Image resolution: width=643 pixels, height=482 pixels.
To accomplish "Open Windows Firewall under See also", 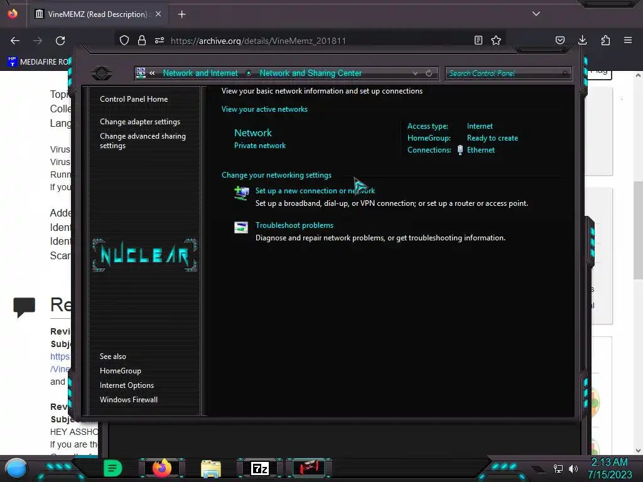I will tap(128, 400).
